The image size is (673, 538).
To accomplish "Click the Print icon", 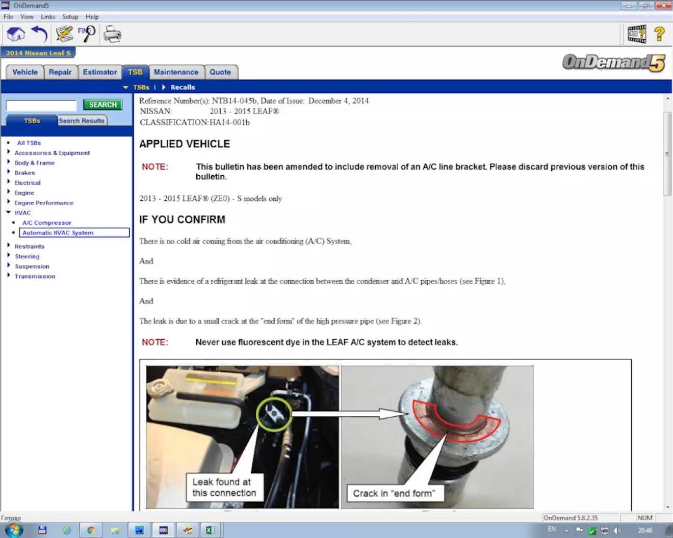I will (x=112, y=35).
